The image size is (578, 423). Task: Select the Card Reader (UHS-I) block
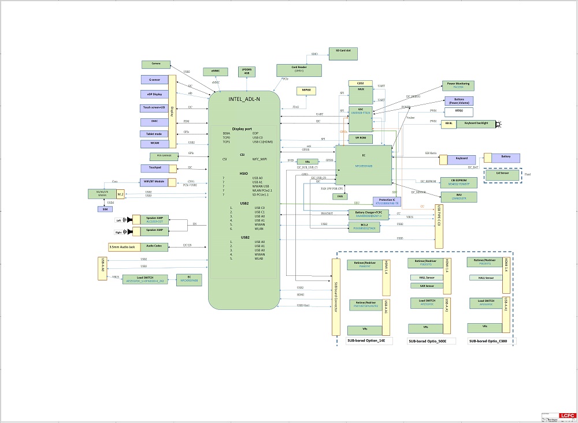pyautogui.click(x=299, y=70)
